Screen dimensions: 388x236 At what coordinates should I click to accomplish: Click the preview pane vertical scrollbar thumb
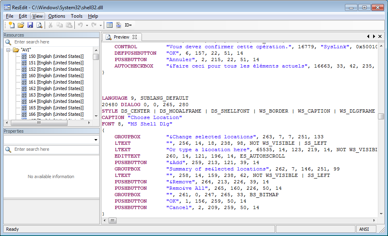(x=381, y=116)
